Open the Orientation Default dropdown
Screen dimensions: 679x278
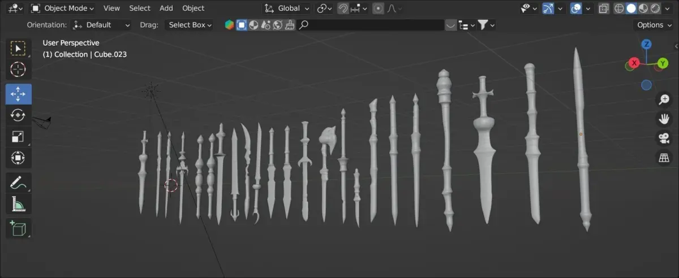point(102,25)
